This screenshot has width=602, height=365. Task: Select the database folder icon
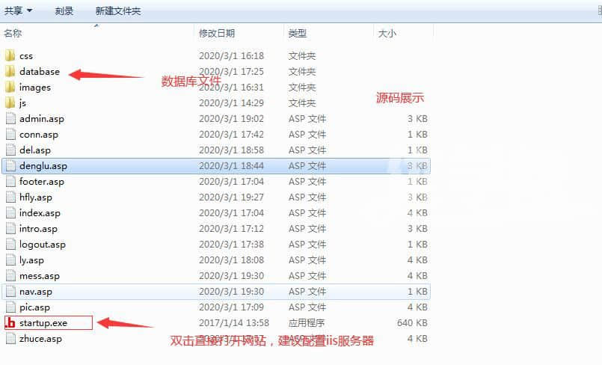[x=10, y=72]
